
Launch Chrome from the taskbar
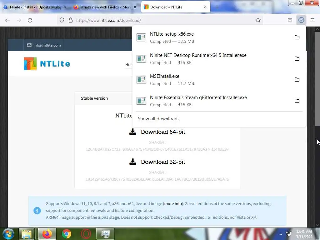66,234
